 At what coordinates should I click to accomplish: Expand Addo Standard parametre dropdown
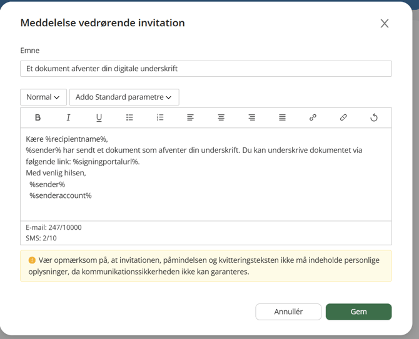point(124,97)
